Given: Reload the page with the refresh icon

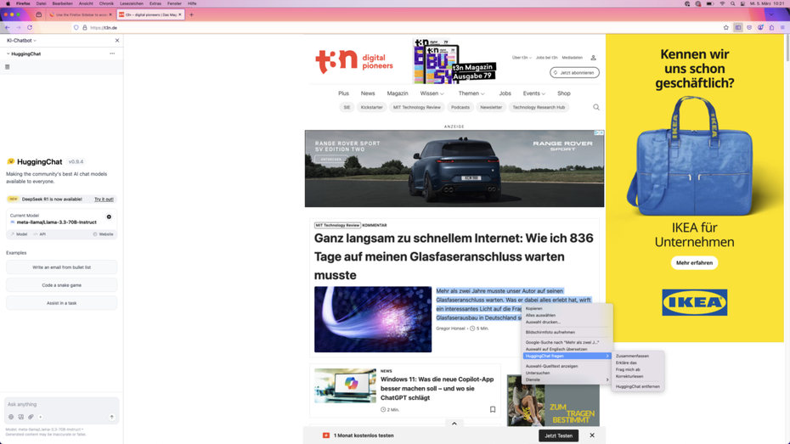Looking at the screenshot, I should tap(30, 28).
